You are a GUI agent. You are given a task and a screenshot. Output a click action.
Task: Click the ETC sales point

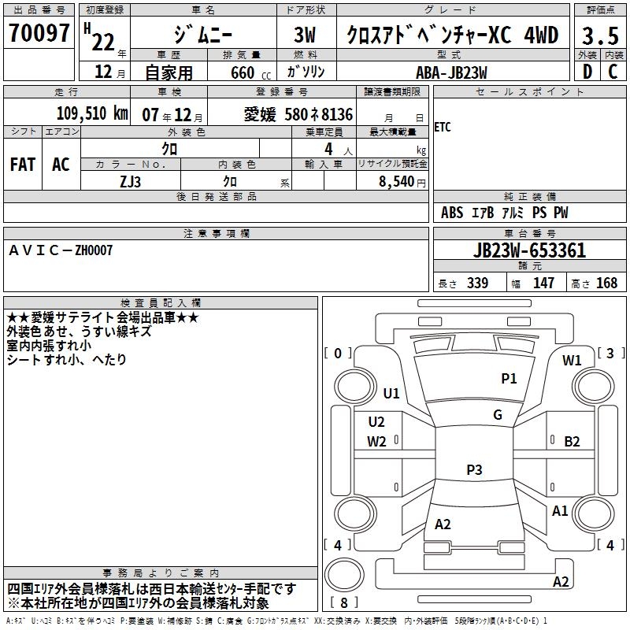click(443, 128)
